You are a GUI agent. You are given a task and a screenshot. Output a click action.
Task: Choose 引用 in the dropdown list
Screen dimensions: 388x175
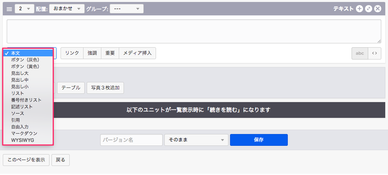[28, 120]
